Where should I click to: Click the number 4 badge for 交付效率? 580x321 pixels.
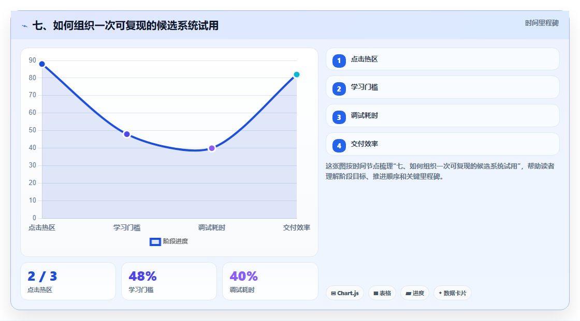(x=339, y=146)
